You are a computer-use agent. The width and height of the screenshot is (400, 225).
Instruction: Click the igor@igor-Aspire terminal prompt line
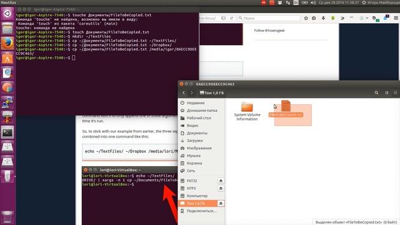pyautogui.click(x=46, y=58)
